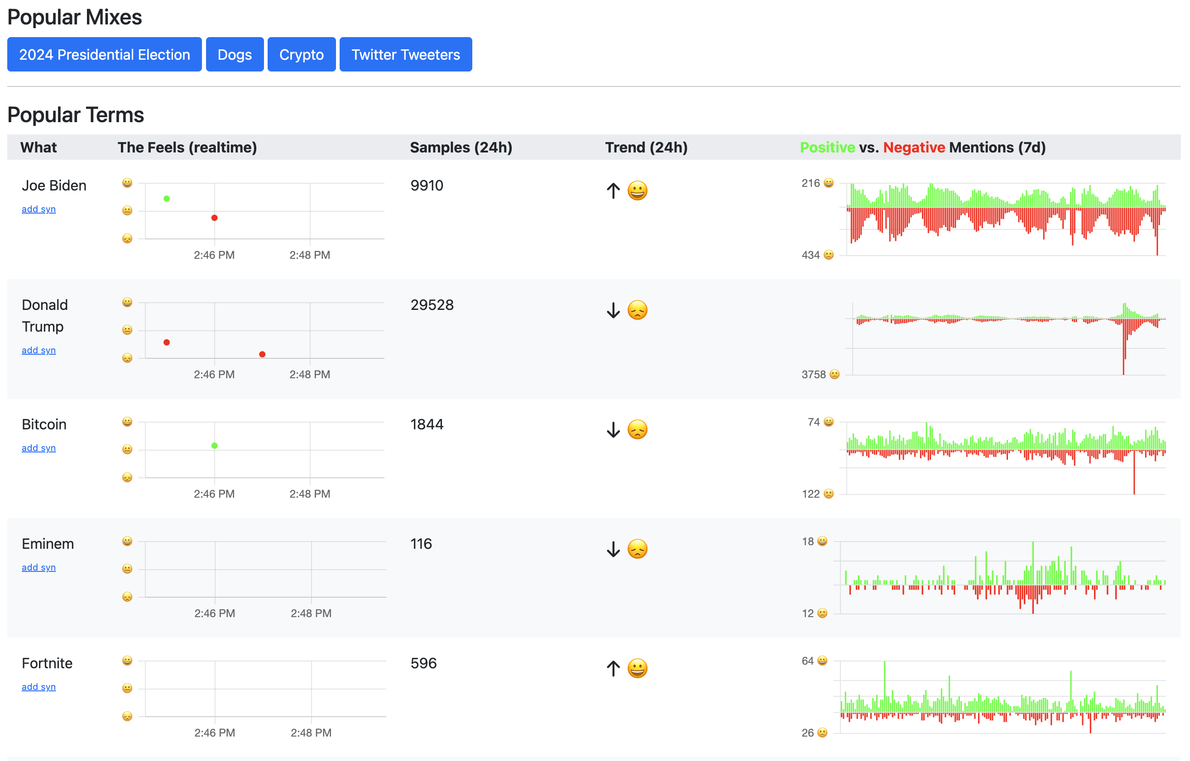
Task: Click Fortnite's happy trend emoji
Action: point(638,669)
